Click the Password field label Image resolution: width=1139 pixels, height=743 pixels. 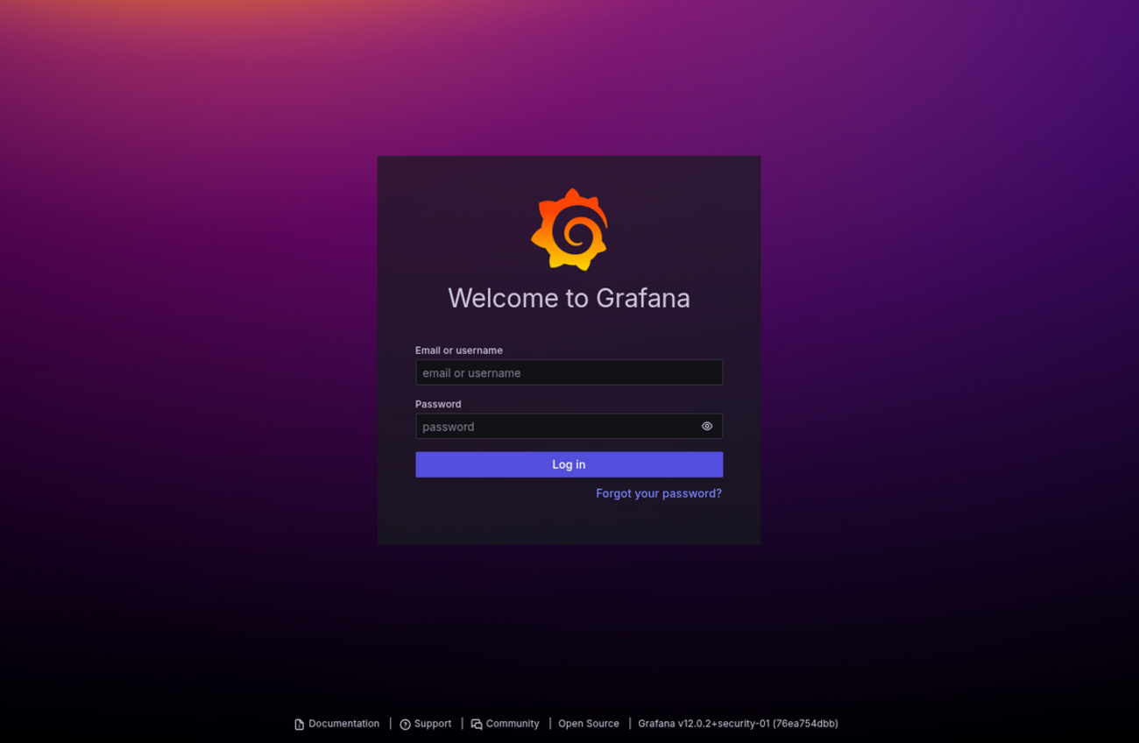pyautogui.click(x=438, y=404)
